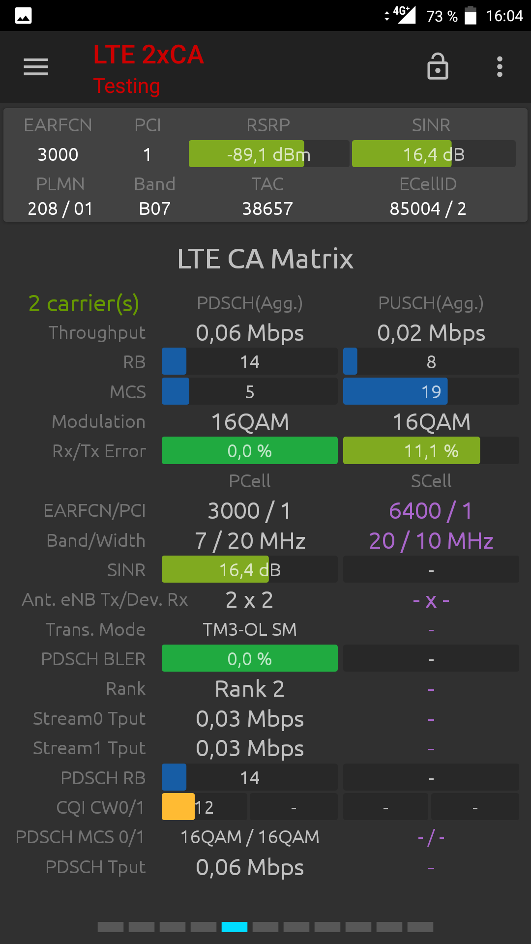This screenshot has width=531, height=944.
Task: Tap the 11,1 % Tx Error bar
Action: 431,450
